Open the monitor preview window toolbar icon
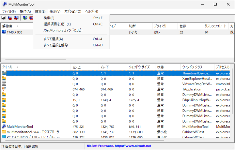 tap(3, 18)
